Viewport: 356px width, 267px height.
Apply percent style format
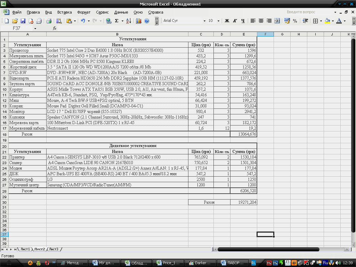coord(295,21)
